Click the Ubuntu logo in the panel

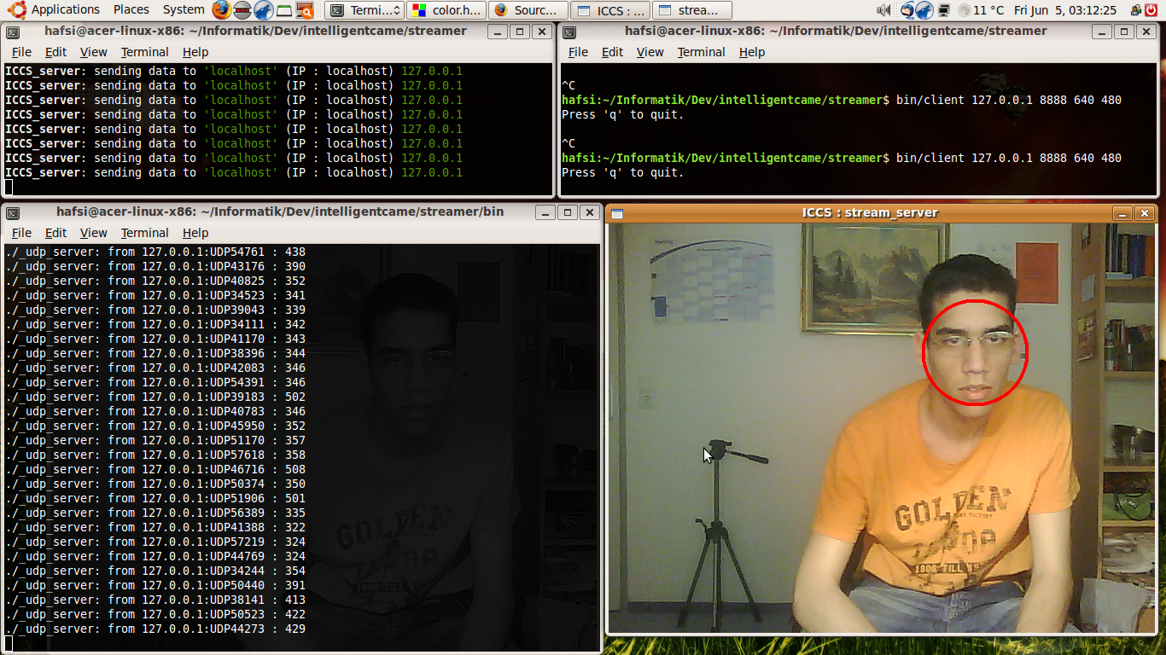16,10
